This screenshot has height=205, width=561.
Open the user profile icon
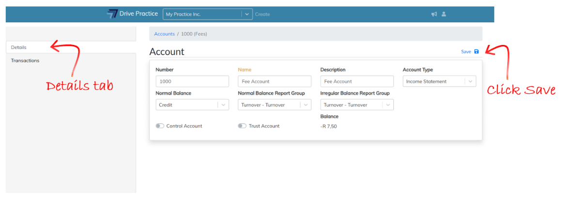pos(444,15)
